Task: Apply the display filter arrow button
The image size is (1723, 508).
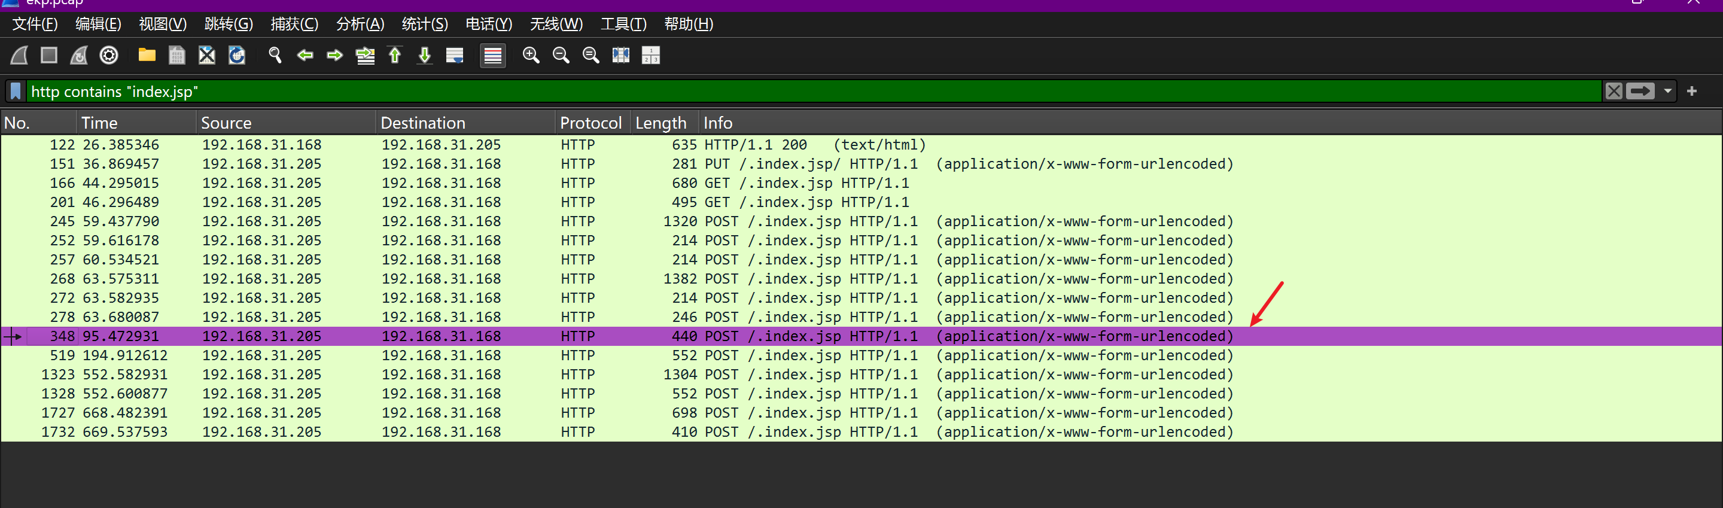Action: pos(1640,91)
